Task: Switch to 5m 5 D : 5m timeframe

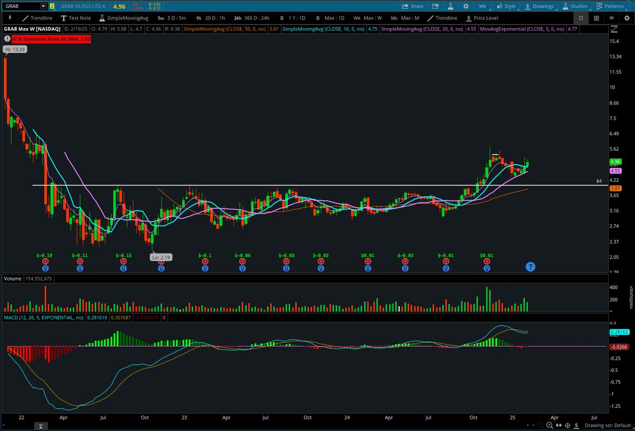Action: 171,18
